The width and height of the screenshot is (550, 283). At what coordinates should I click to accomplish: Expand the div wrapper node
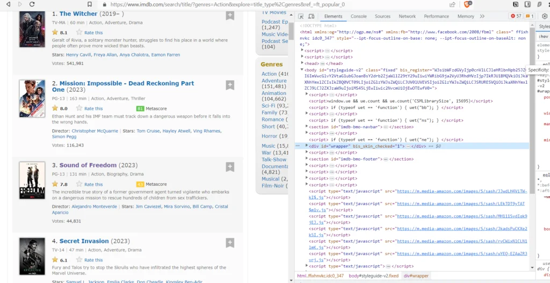(307, 146)
